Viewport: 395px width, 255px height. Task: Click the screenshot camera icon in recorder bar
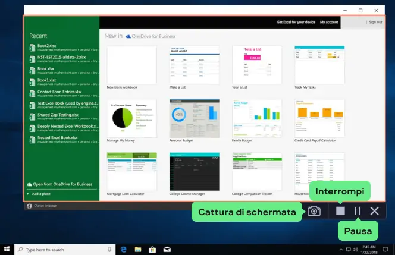[x=314, y=211]
